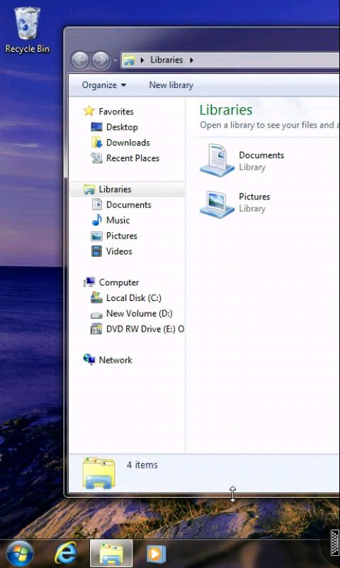This screenshot has width=340, height=568.
Task: Launch Windows Media Player from taskbar
Action: (x=156, y=554)
